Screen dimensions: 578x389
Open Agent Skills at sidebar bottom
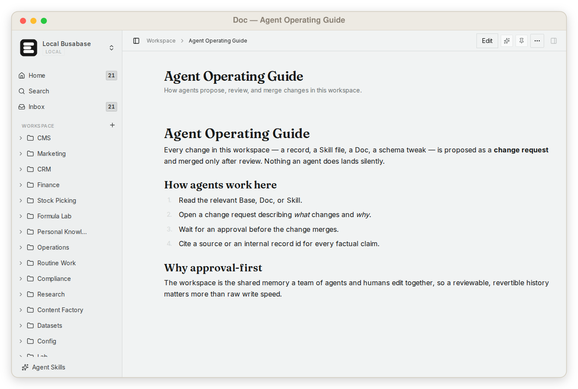coord(67,367)
